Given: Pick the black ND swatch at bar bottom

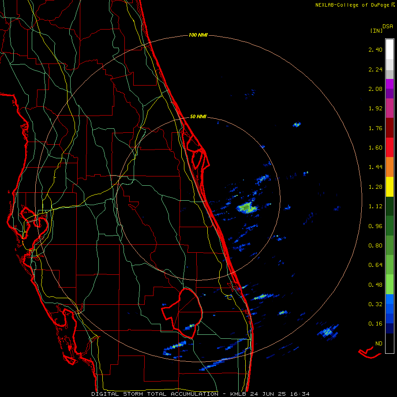Looking at the screenshot, I should [390, 343].
